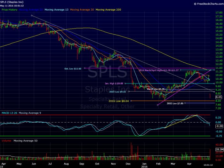Select the 2016 Low $8.04 annotation
The width and height of the screenshot is (224, 168).
coord(119,101)
